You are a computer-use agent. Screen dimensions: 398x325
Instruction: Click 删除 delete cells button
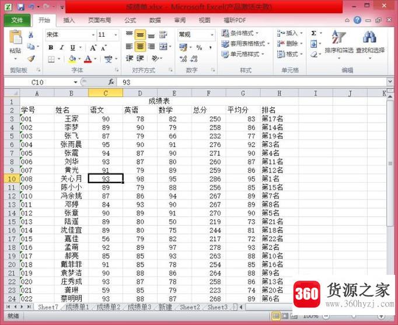(x=290, y=44)
